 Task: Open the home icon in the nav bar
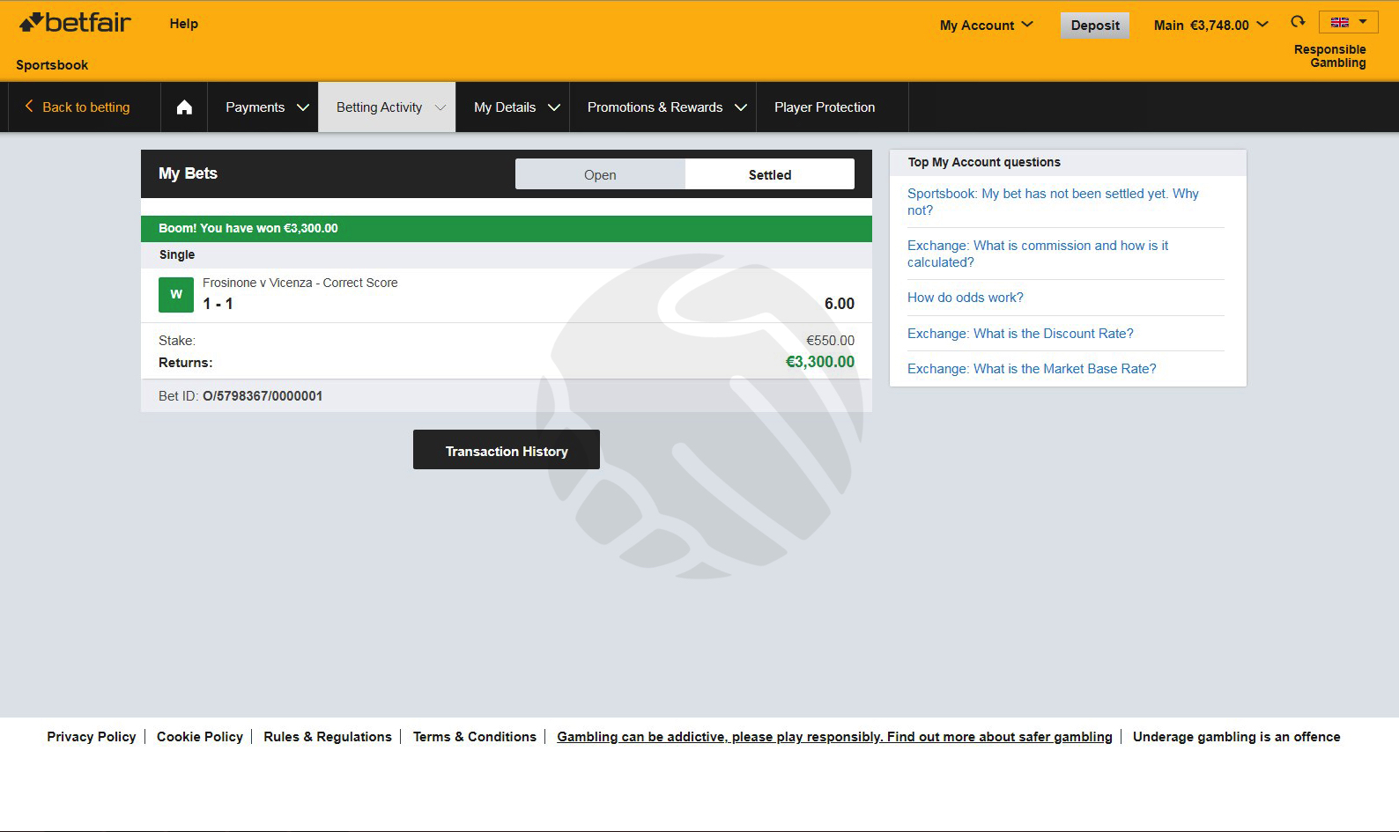(184, 107)
